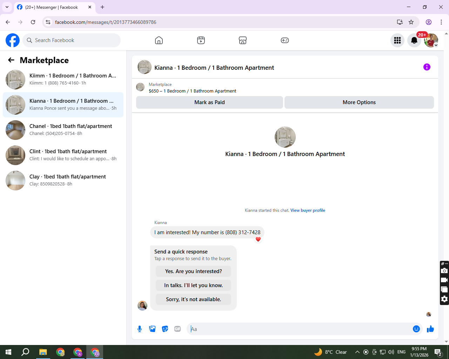Click the page vertical scrollbar down arrow
Image resolution: width=449 pixels, height=359 pixels.
click(446, 342)
